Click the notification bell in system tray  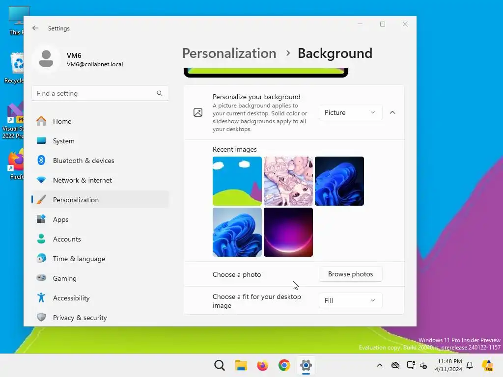[x=470, y=365]
